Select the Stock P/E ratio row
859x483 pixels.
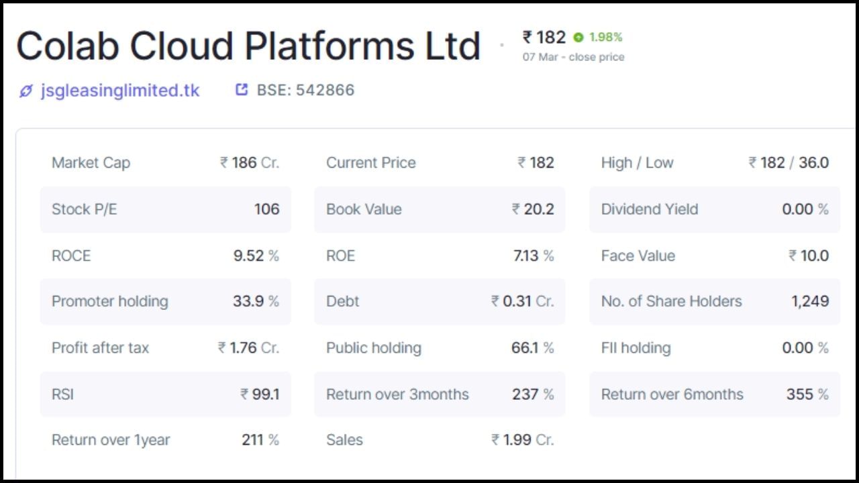click(x=165, y=209)
